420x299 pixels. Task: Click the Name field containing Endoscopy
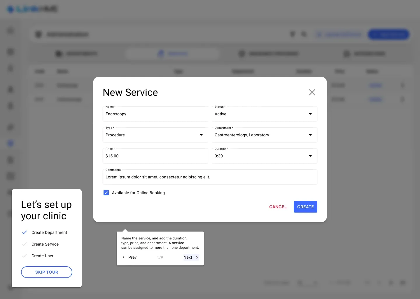coord(155,114)
